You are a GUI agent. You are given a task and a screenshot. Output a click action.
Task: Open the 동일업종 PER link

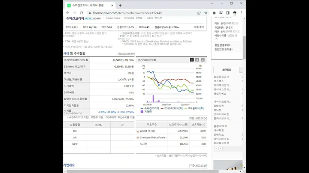223,45
